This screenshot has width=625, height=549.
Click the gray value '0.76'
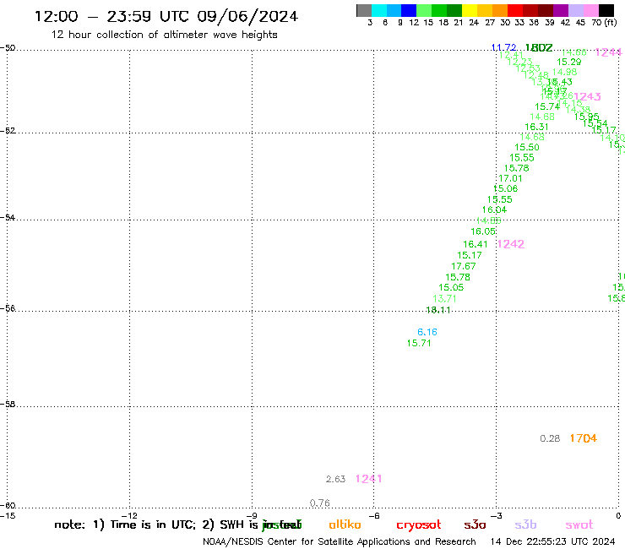click(x=319, y=503)
